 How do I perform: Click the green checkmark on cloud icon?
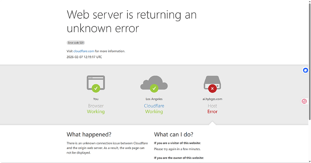tap(154, 88)
